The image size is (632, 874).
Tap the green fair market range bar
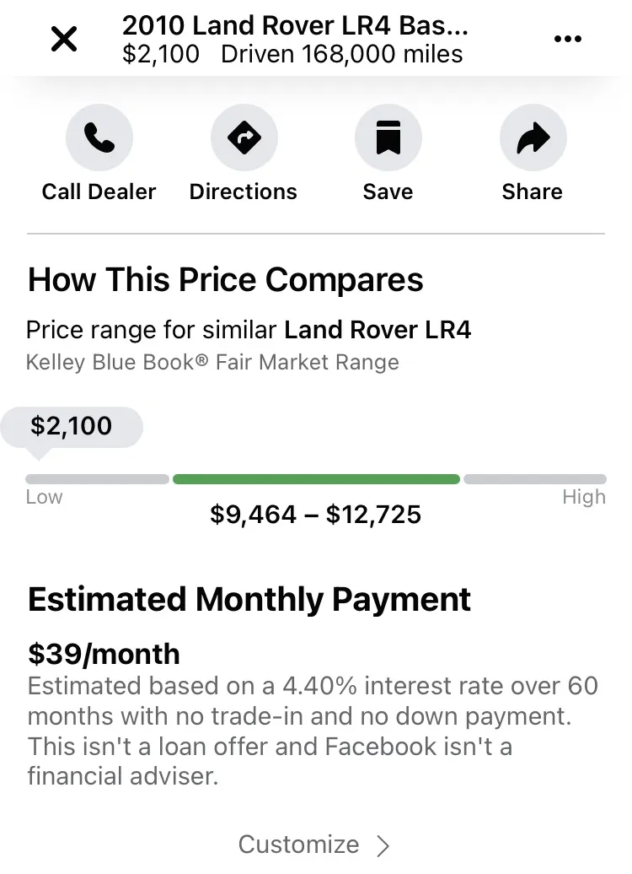[316, 479]
